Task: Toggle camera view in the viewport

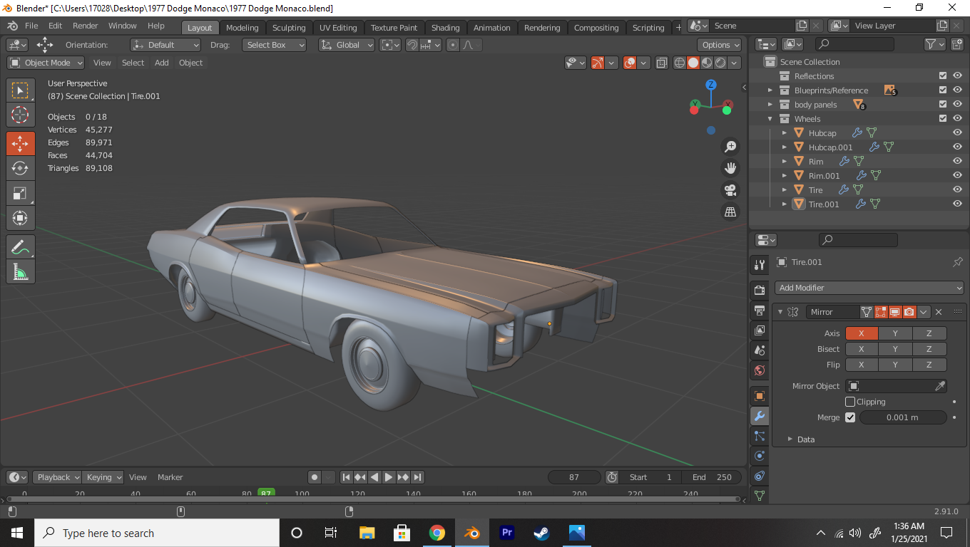Action: click(x=730, y=190)
